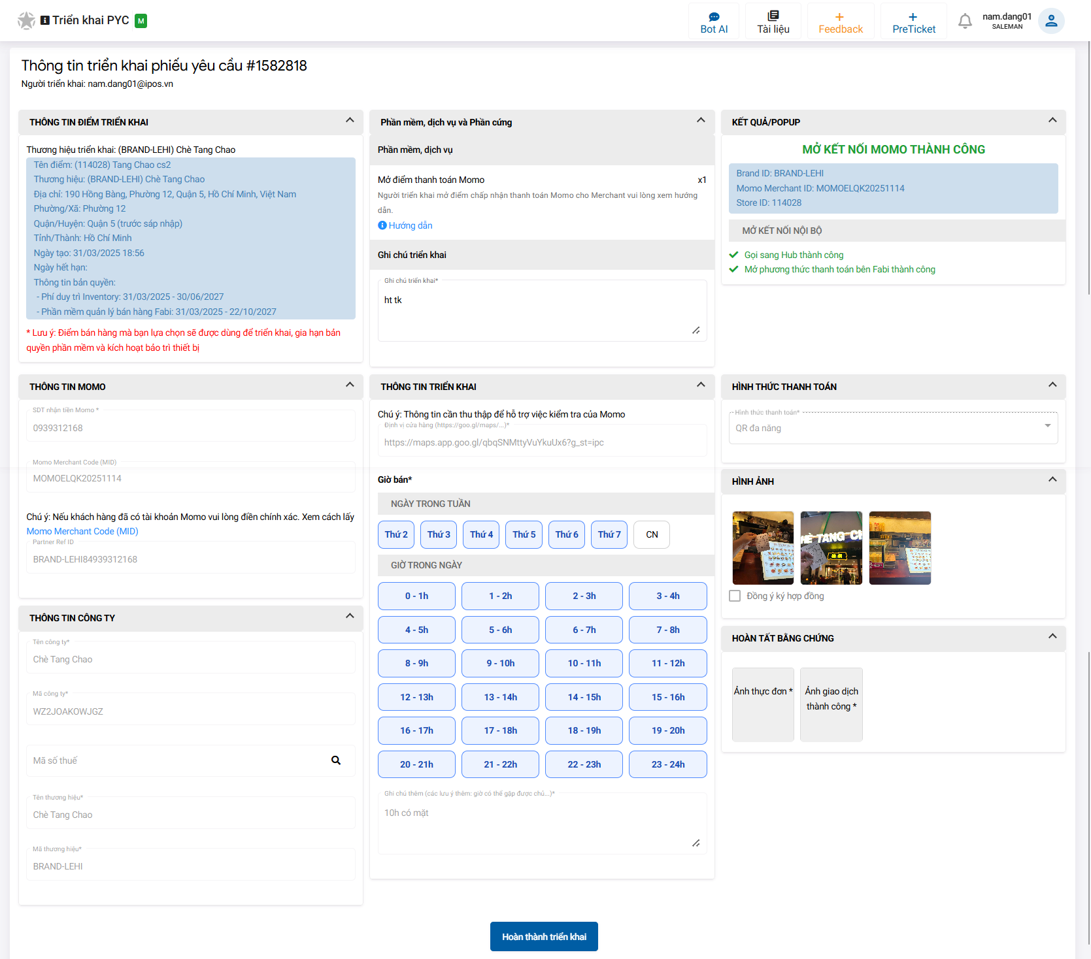Toggle Thứ 3 weekday
The width and height of the screenshot is (1091, 959).
click(439, 534)
